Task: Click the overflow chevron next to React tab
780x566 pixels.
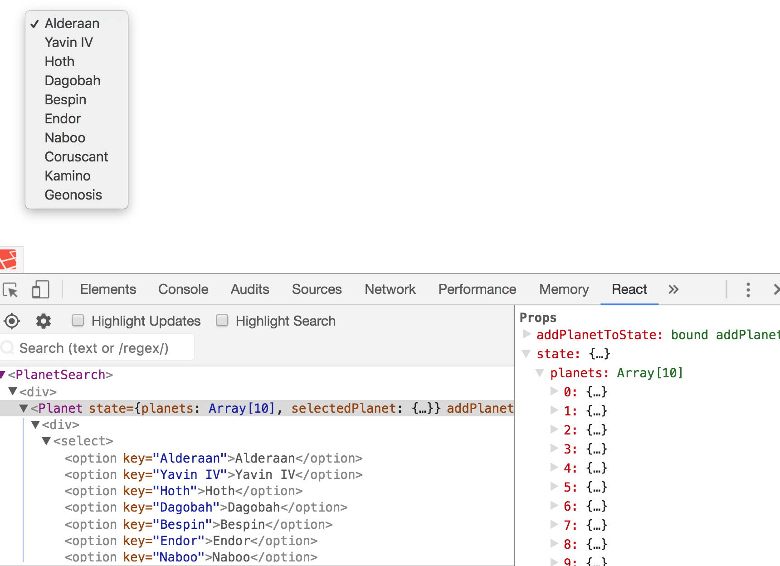Action: [673, 289]
